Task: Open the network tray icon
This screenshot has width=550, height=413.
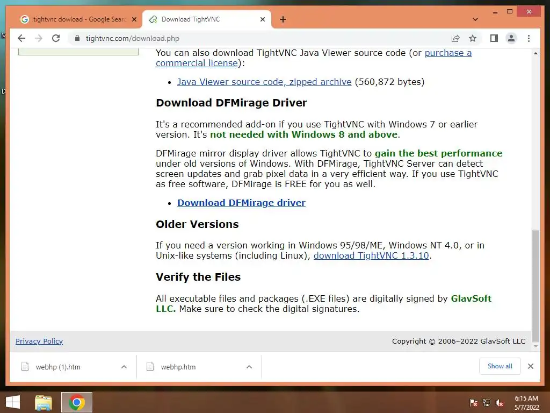Action: point(487,402)
